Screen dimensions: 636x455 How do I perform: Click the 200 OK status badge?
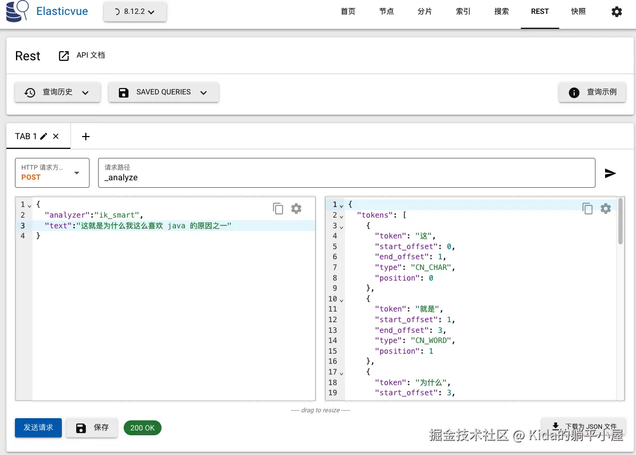click(142, 428)
